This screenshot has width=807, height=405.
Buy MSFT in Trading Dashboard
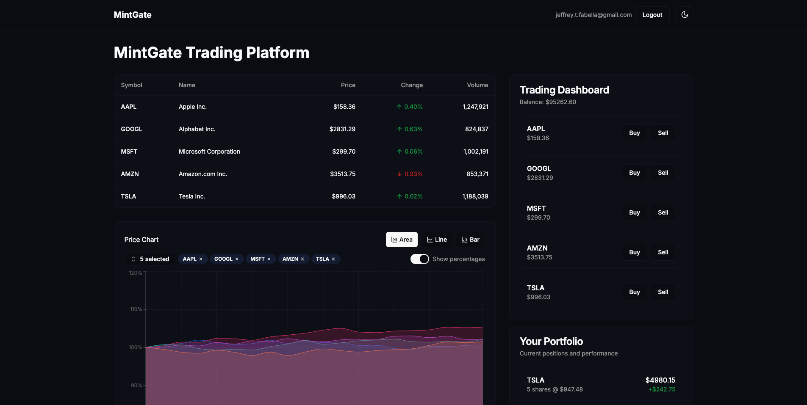[635, 212]
